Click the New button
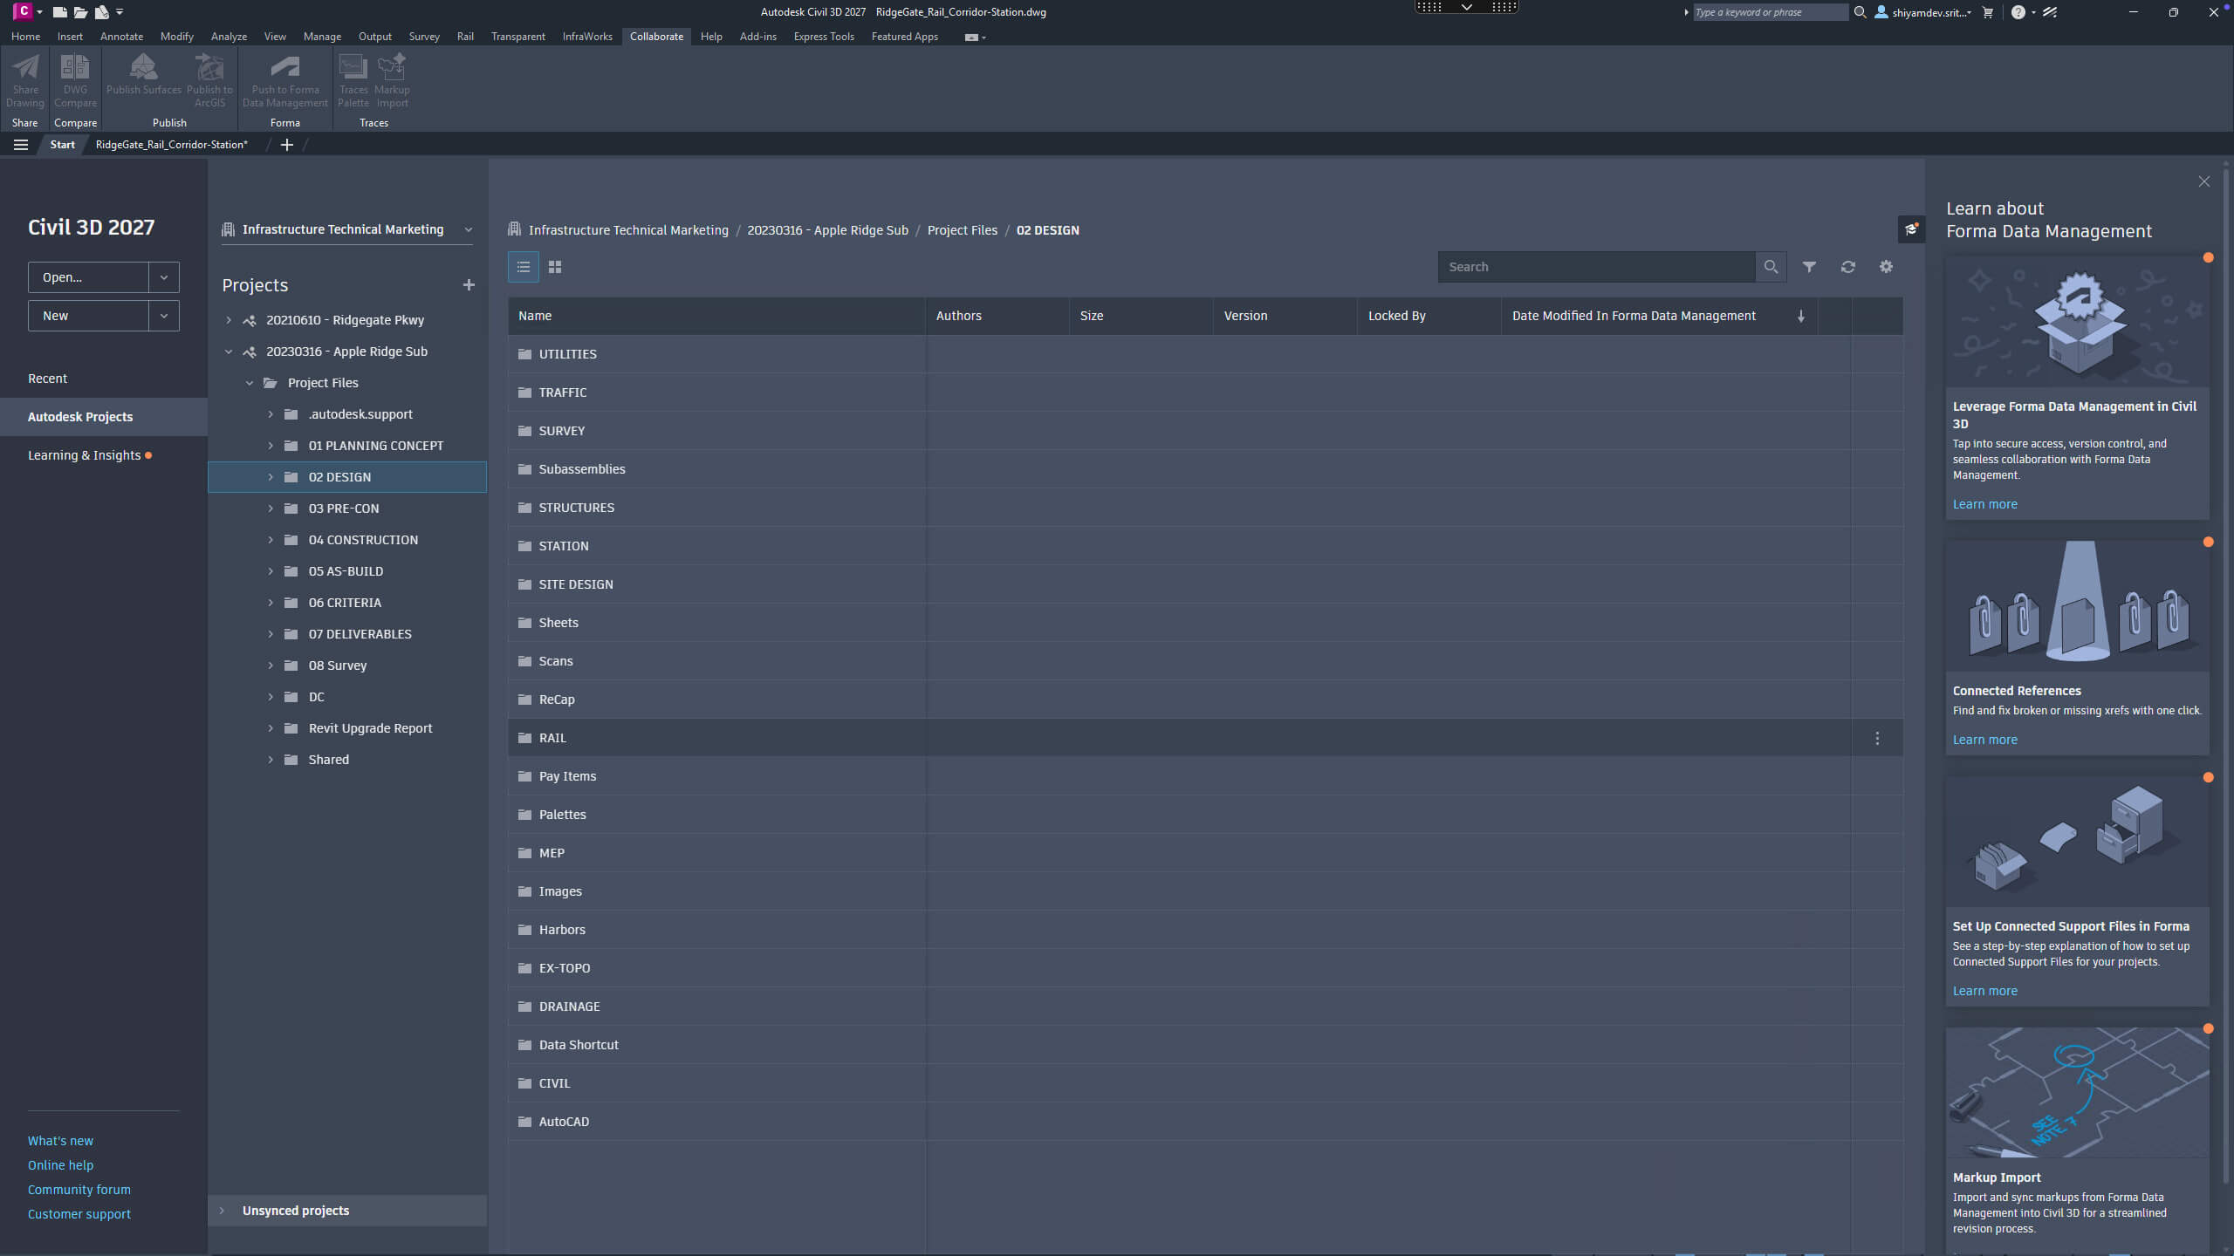 pyautogui.click(x=88, y=316)
